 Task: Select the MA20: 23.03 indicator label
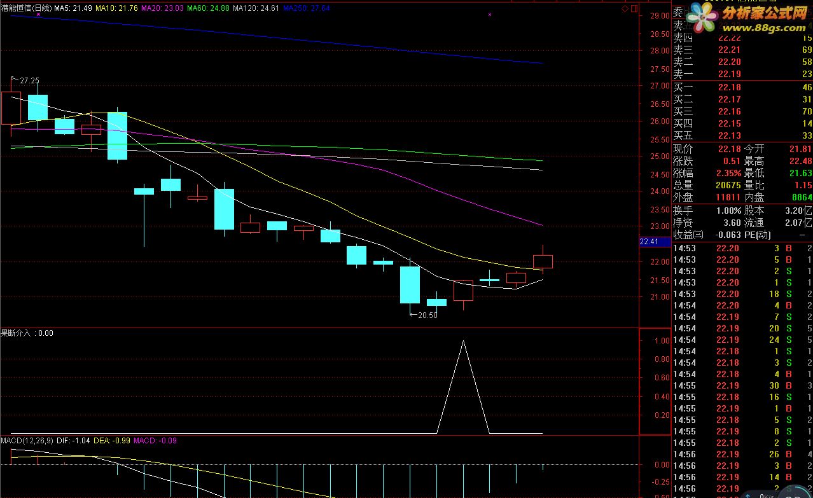tap(162, 8)
